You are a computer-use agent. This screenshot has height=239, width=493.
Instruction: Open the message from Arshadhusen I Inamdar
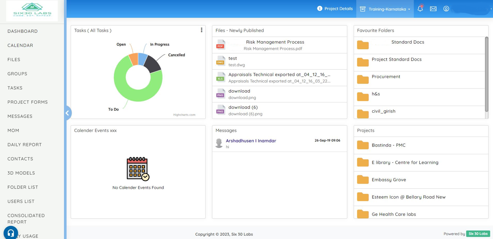click(x=251, y=141)
